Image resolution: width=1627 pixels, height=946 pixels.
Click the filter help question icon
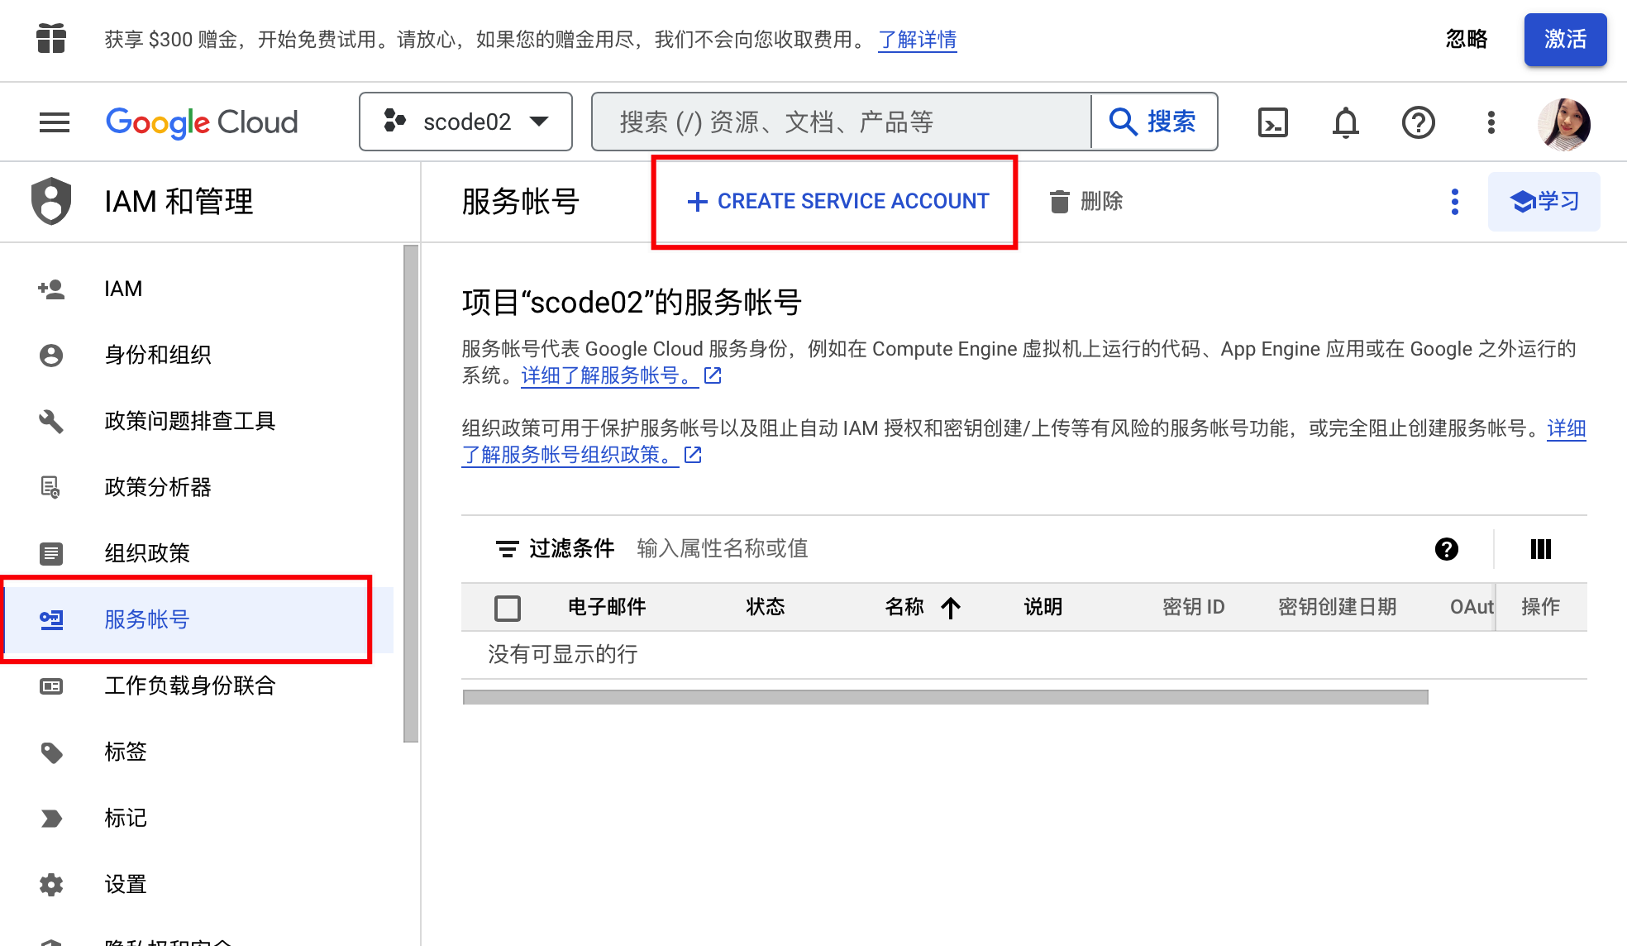[x=1446, y=549]
